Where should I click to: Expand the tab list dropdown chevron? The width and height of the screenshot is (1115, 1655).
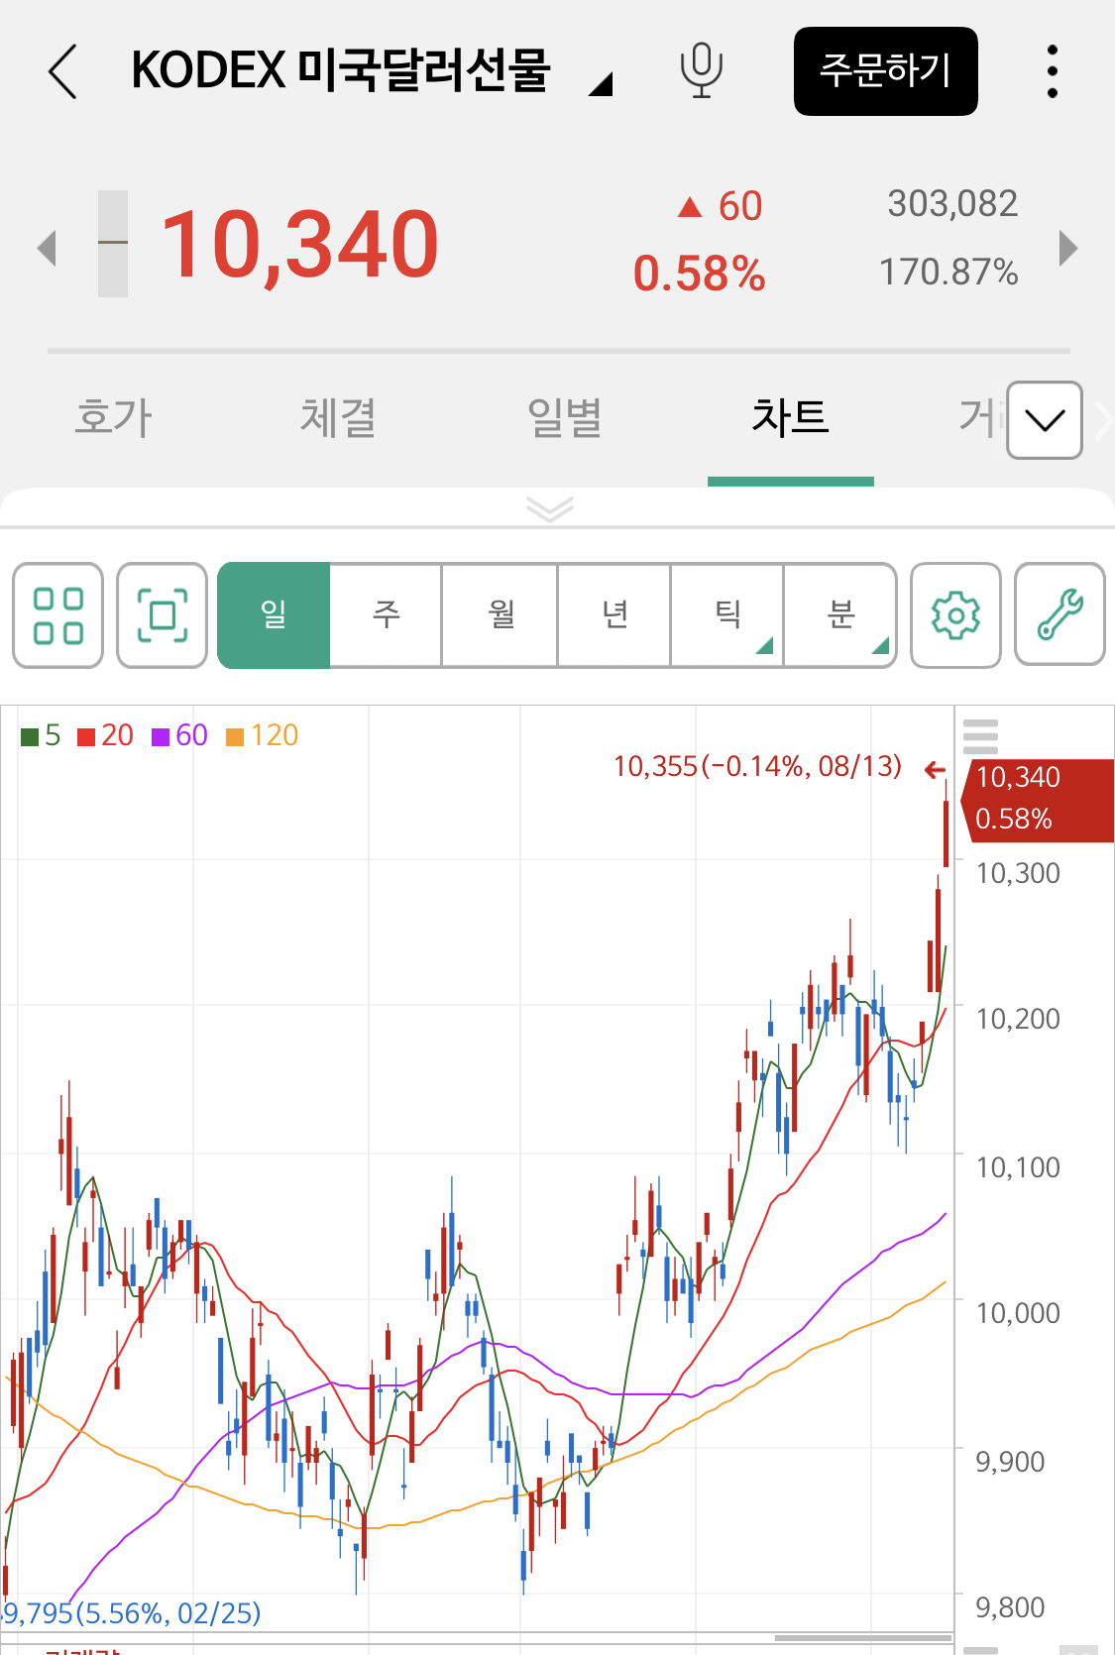coord(1045,420)
